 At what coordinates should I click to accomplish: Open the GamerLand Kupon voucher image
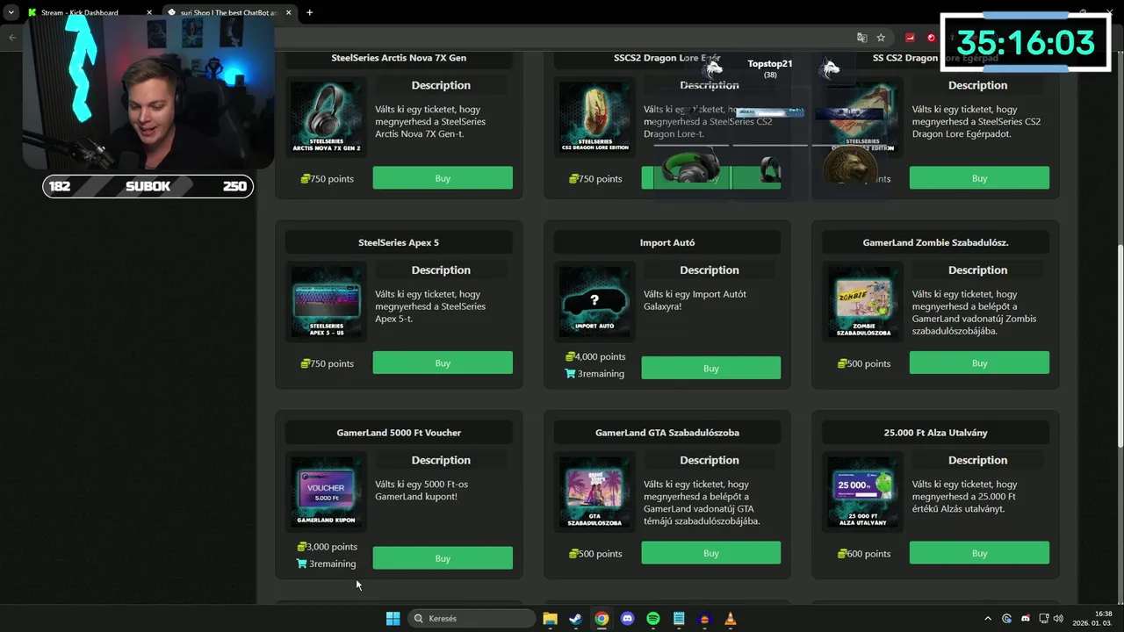click(x=327, y=492)
